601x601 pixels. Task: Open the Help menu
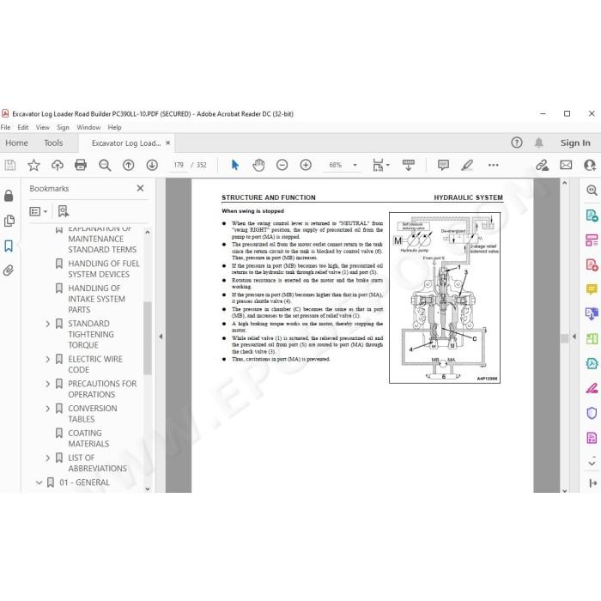click(x=114, y=127)
